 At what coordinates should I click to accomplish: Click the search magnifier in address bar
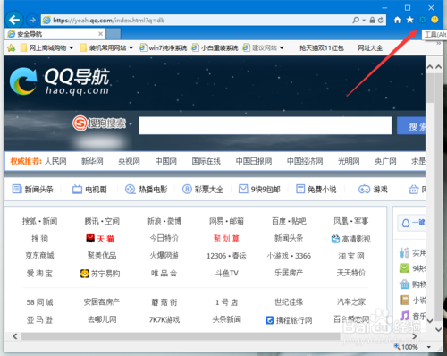point(356,21)
